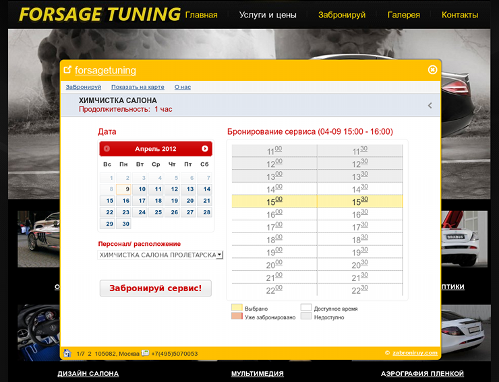499x382 pixels.
Task: Click the orange Уже забронировано legend swatch
Action: coord(237,316)
